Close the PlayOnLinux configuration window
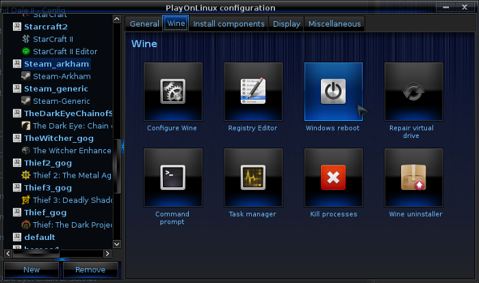The image size is (479, 283). tap(465, 7)
